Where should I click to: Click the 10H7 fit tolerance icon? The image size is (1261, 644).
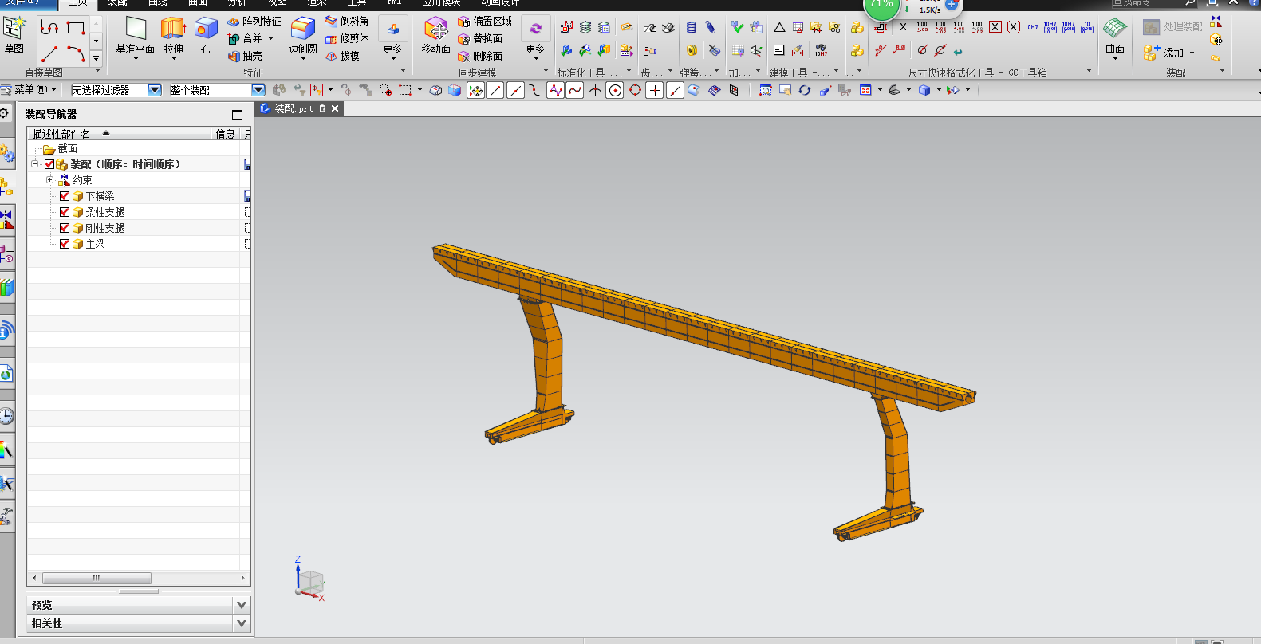click(1031, 27)
